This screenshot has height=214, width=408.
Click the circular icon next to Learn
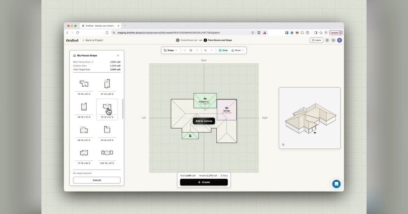[x=327, y=40]
